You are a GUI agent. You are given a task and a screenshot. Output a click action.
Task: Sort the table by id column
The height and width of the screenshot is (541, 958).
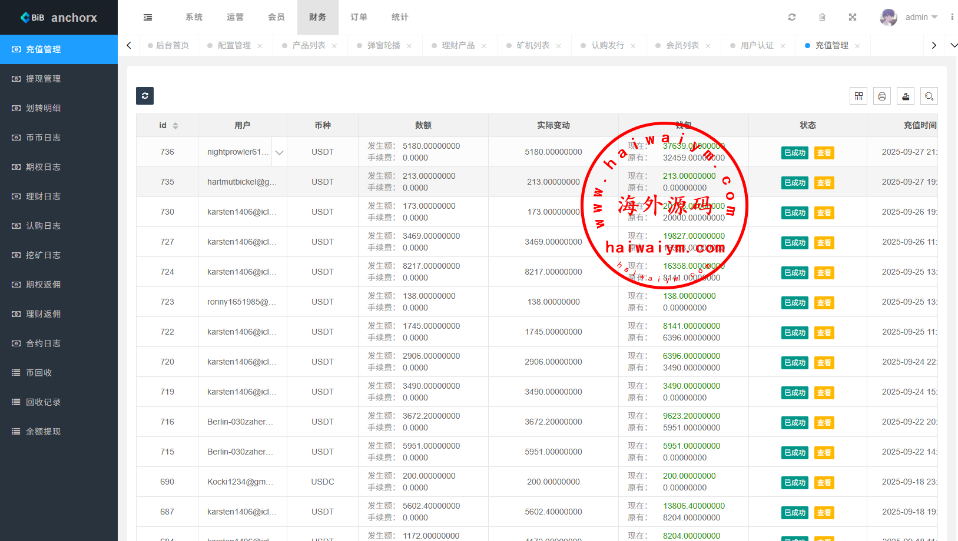click(175, 126)
